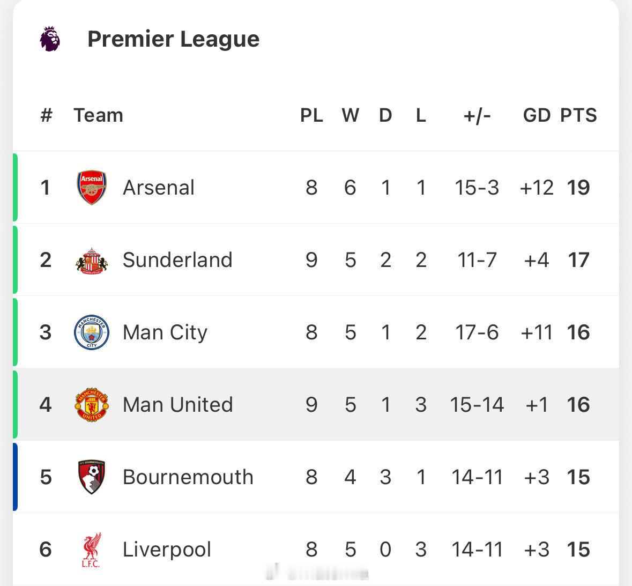Sort table by PTS column header
The width and height of the screenshot is (632, 586).
coord(578,115)
